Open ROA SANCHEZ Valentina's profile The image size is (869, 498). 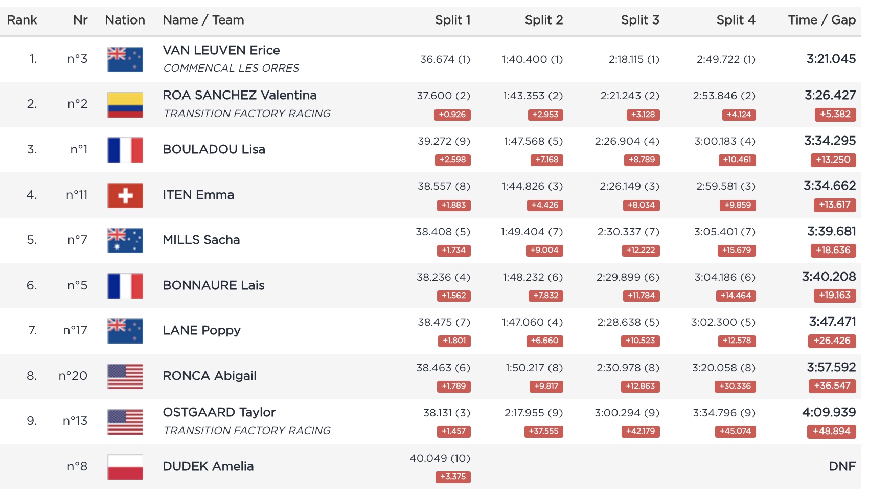240,95
